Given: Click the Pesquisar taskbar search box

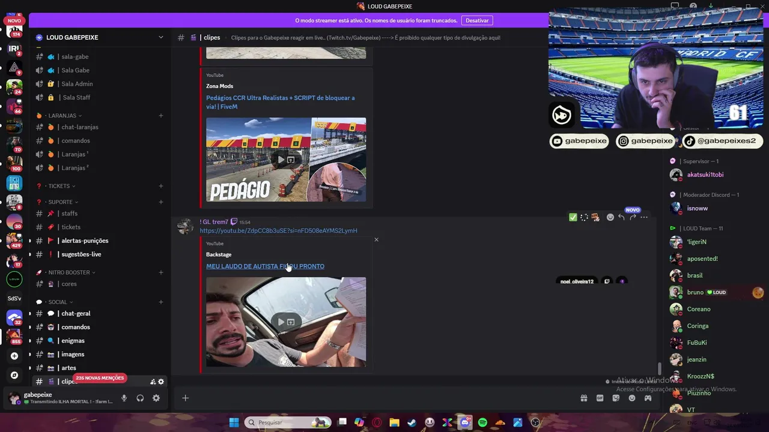Looking at the screenshot, I should (x=288, y=422).
